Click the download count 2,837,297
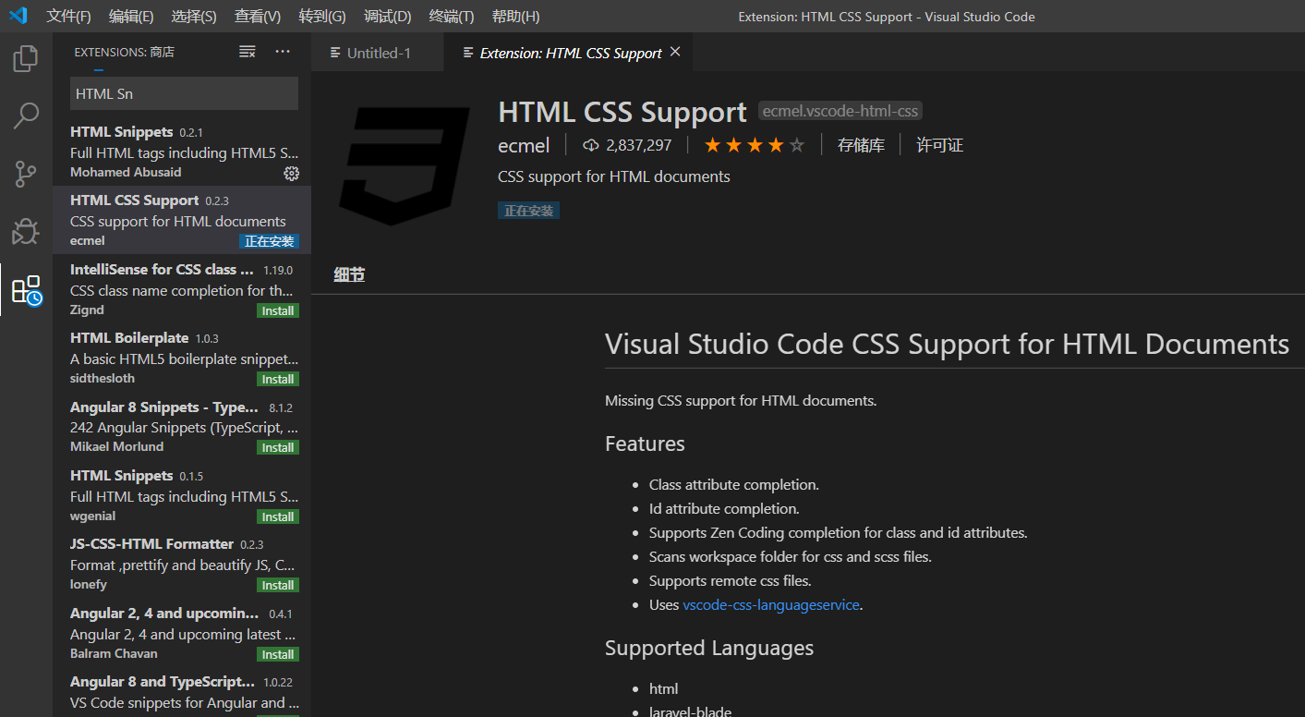 627,145
